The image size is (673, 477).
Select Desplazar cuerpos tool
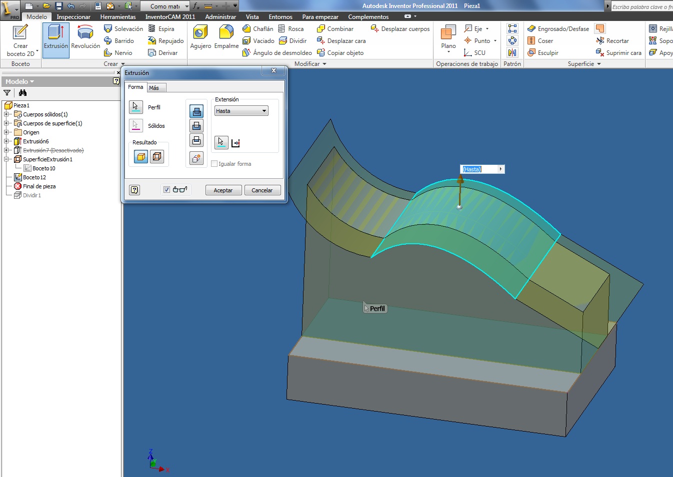(400, 29)
